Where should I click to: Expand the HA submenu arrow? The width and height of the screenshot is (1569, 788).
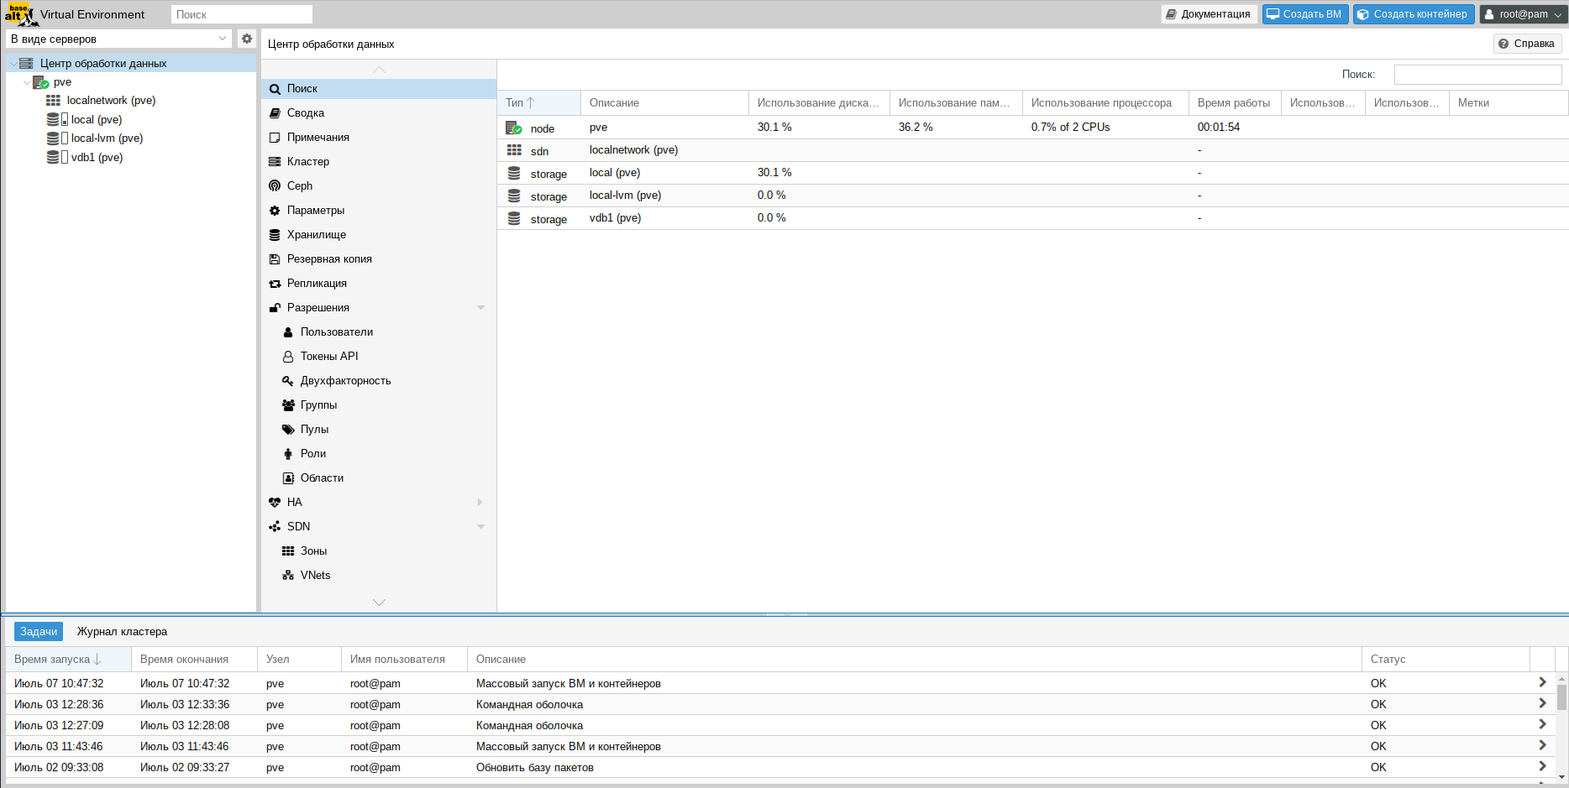tap(480, 503)
